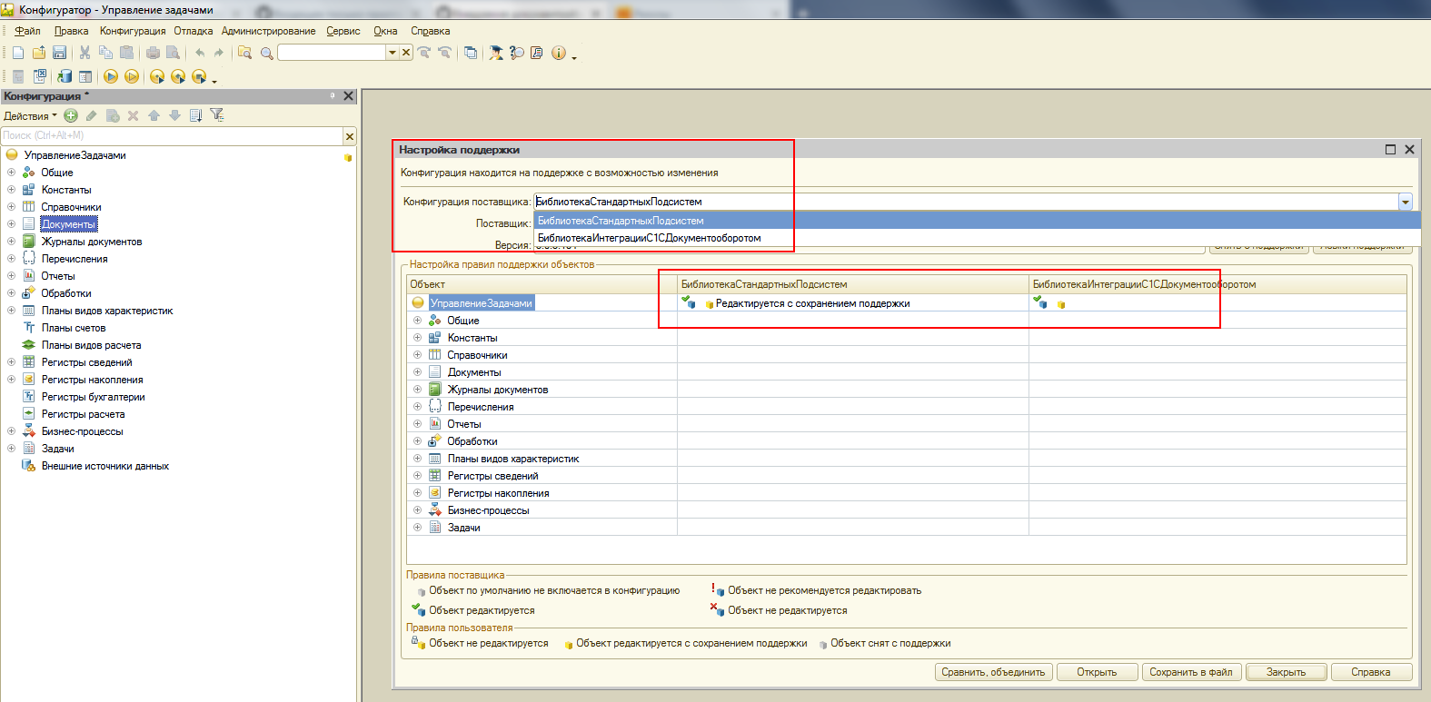Create a new document with toolbar icon
The height and width of the screenshot is (702, 1431).
[x=18, y=53]
